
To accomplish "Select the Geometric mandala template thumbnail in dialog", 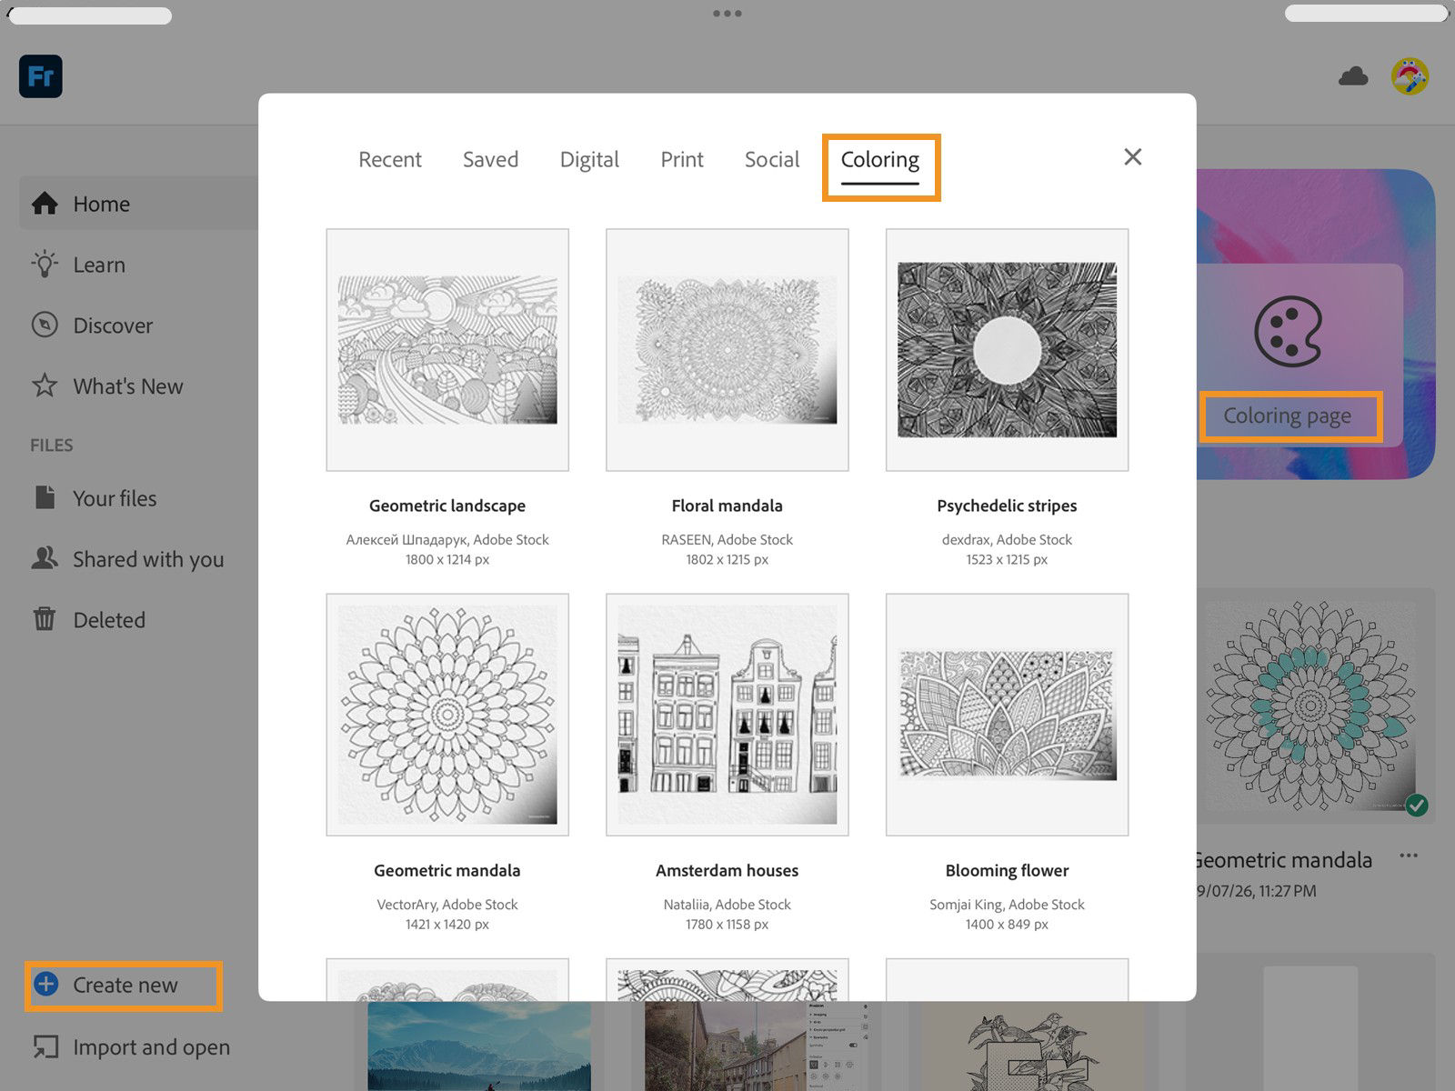I will coord(447,715).
